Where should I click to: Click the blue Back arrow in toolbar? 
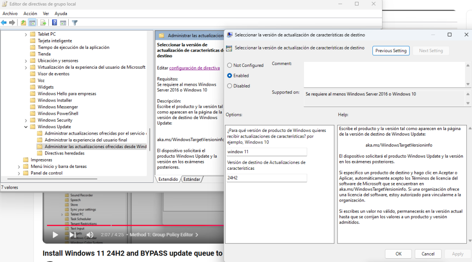[4, 23]
